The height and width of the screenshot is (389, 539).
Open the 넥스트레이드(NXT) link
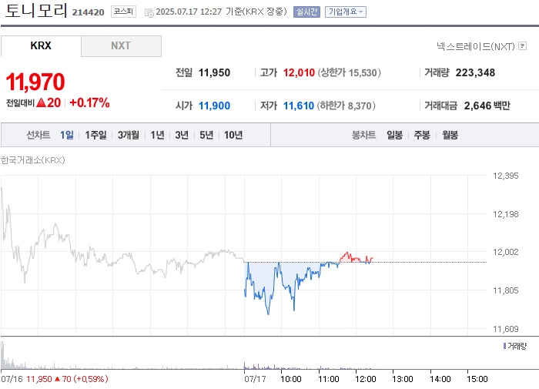(475, 46)
